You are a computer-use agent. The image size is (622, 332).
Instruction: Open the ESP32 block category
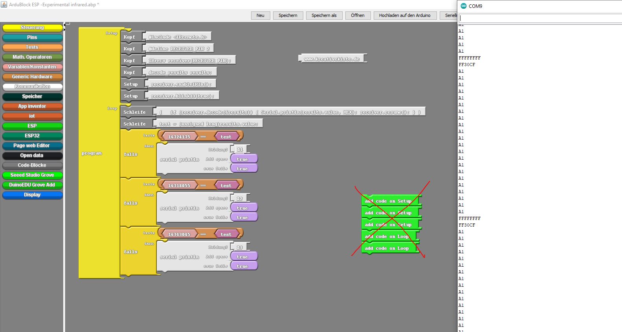click(x=32, y=136)
